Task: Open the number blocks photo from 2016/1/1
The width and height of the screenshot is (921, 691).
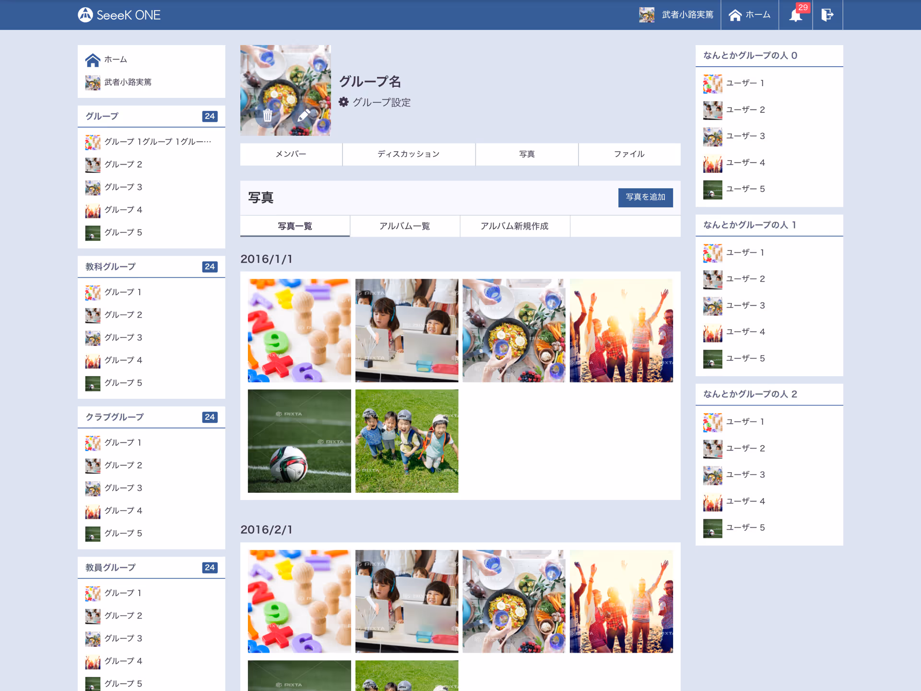Action: (299, 331)
